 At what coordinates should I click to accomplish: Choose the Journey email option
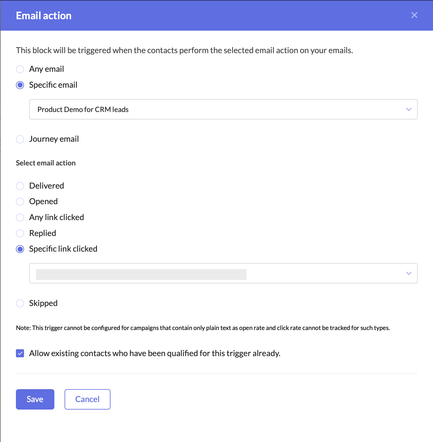click(20, 139)
